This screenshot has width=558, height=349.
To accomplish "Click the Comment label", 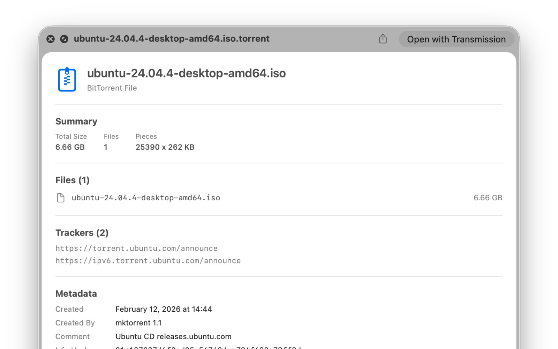I will [73, 336].
